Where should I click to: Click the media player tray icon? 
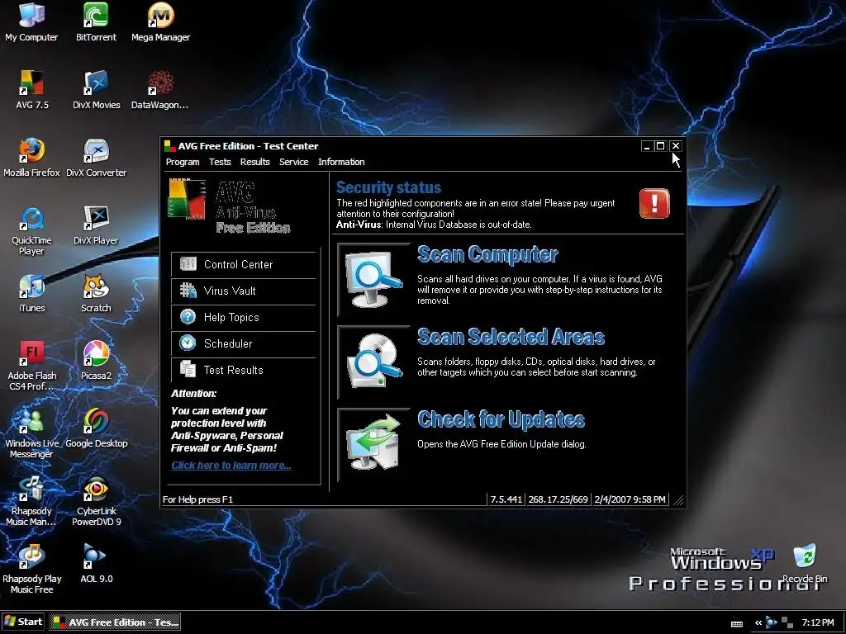pos(772,622)
